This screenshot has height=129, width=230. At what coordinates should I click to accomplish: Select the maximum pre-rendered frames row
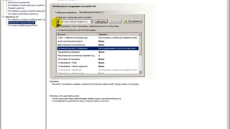click(98, 56)
